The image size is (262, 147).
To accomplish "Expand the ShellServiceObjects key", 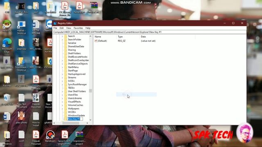I will coord(62,64).
